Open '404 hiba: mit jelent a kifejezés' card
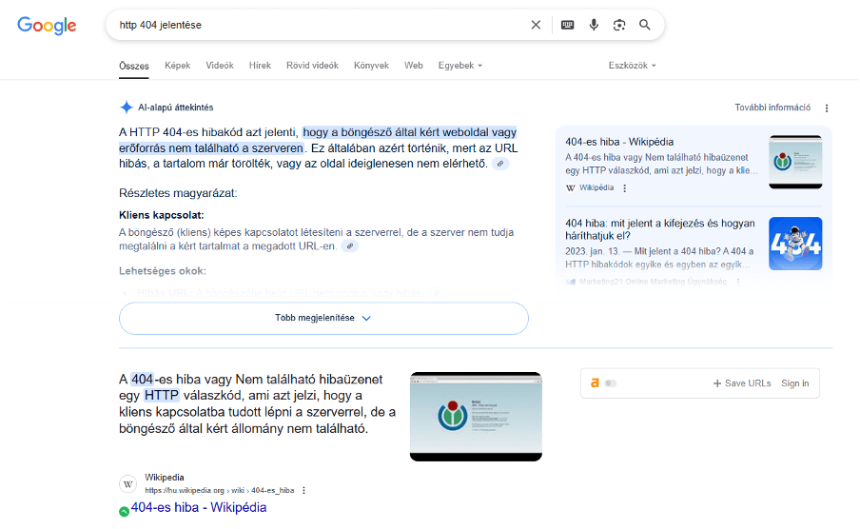Viewport: 860px width, 529px height. click(660, 230)
